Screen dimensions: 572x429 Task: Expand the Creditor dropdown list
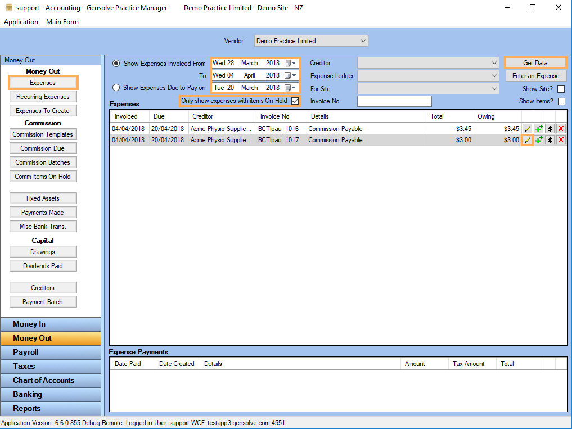click(x=494, y=63)
